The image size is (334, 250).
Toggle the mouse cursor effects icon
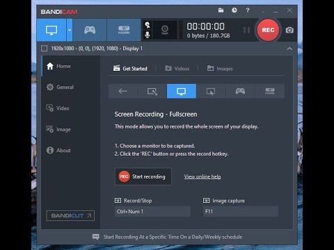148,25
